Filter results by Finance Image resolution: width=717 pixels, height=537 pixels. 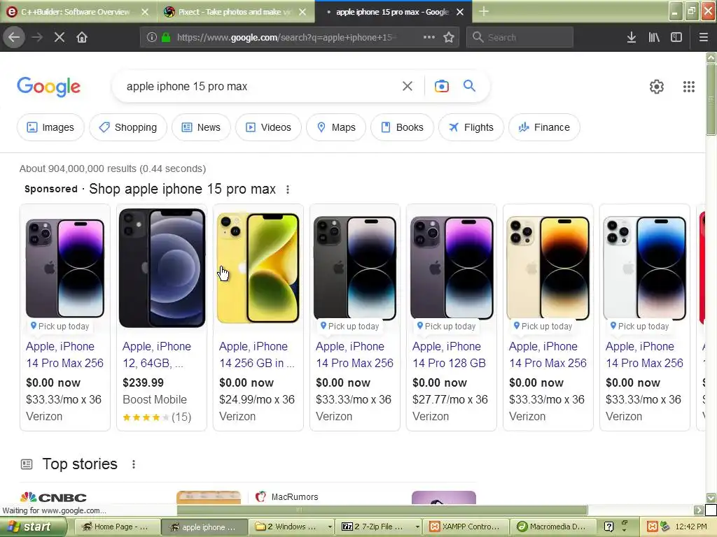544,127
